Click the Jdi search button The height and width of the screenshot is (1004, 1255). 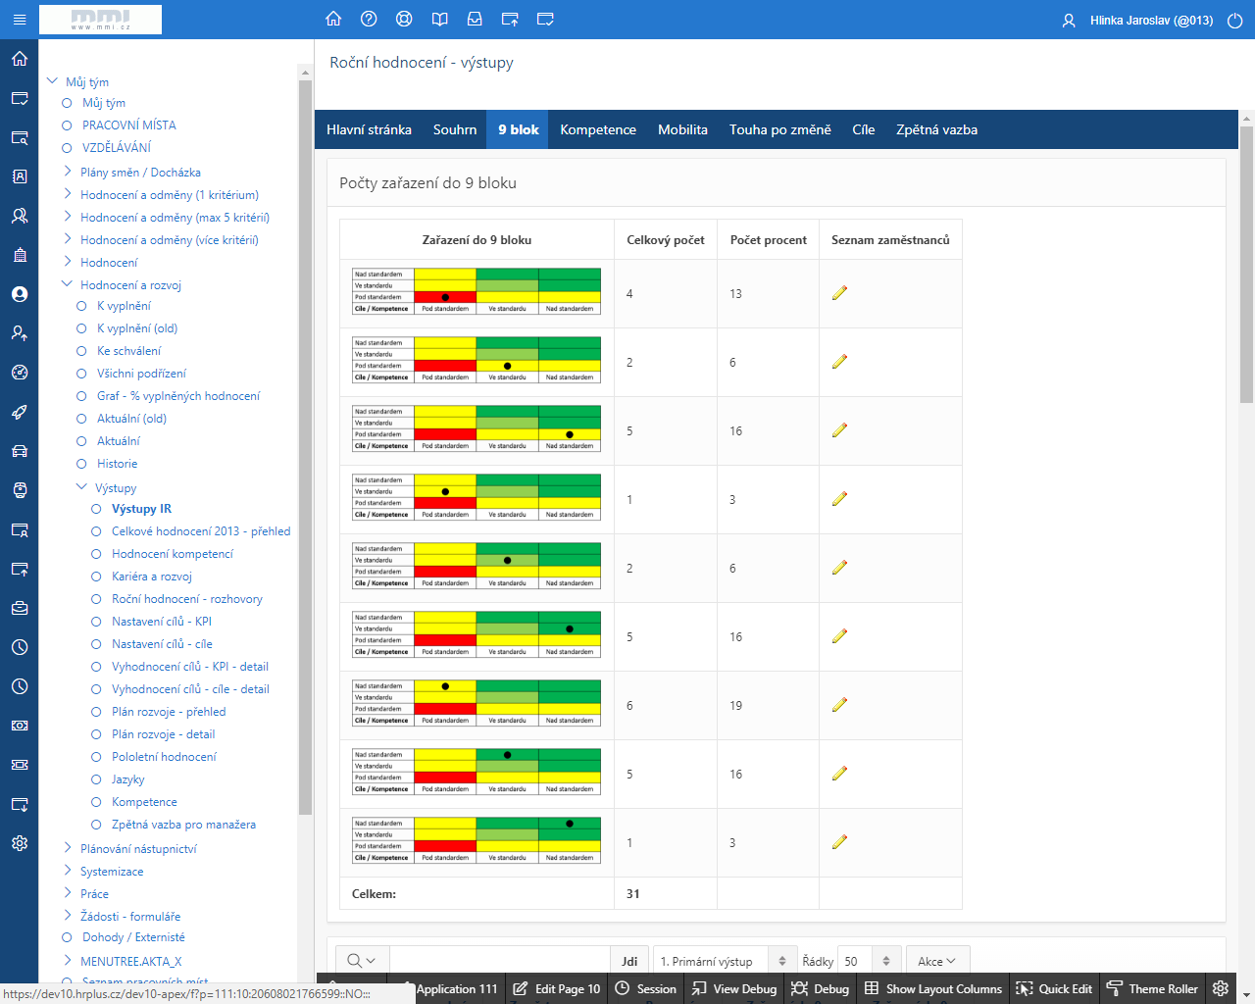coord(629,961)
